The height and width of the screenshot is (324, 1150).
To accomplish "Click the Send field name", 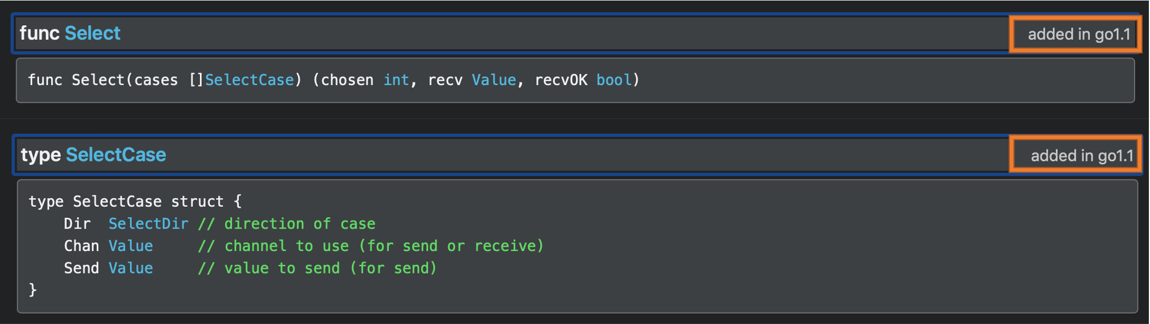I will tap(82, 268).
